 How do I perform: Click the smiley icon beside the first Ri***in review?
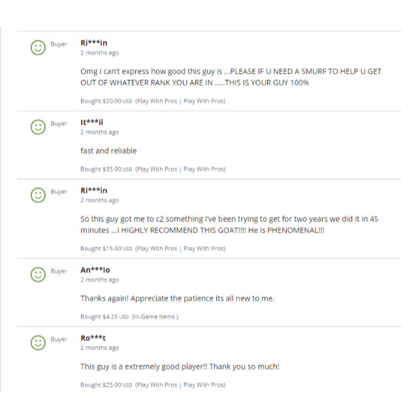point(38,48)
